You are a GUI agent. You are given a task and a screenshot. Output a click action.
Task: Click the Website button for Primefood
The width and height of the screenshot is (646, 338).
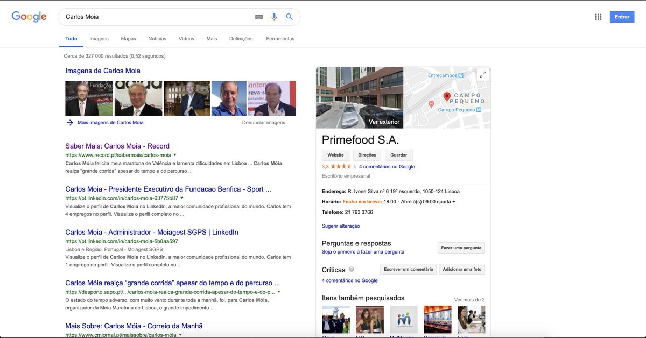(335, 155)
